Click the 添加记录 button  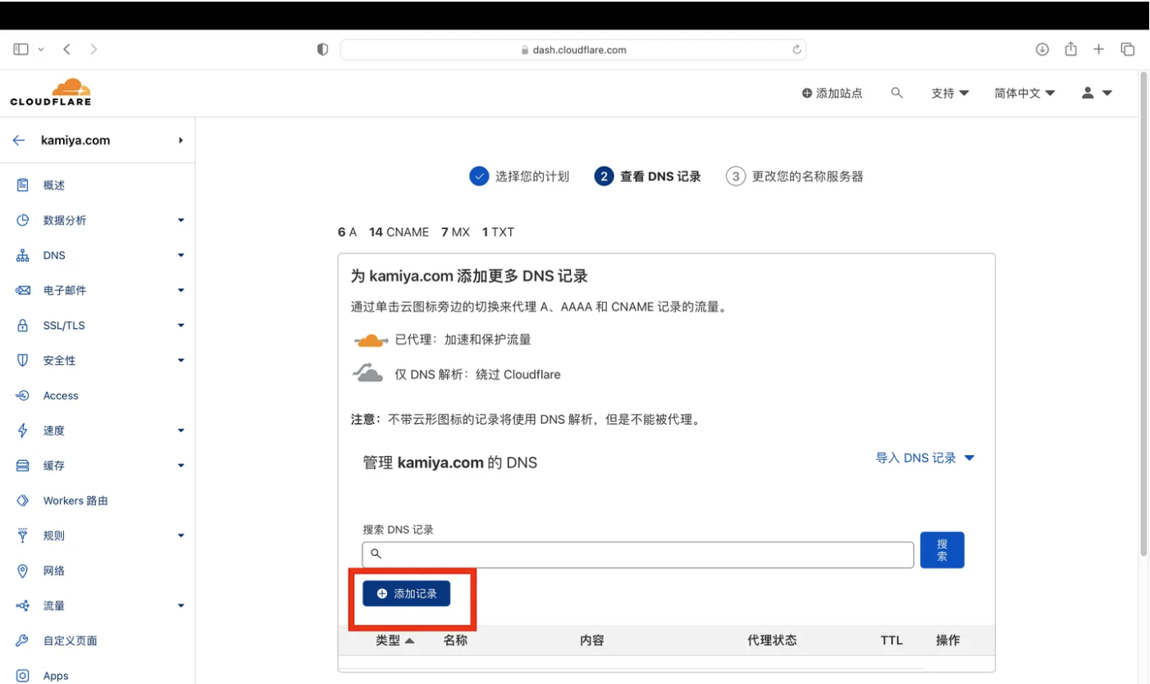tap(407, 594)
